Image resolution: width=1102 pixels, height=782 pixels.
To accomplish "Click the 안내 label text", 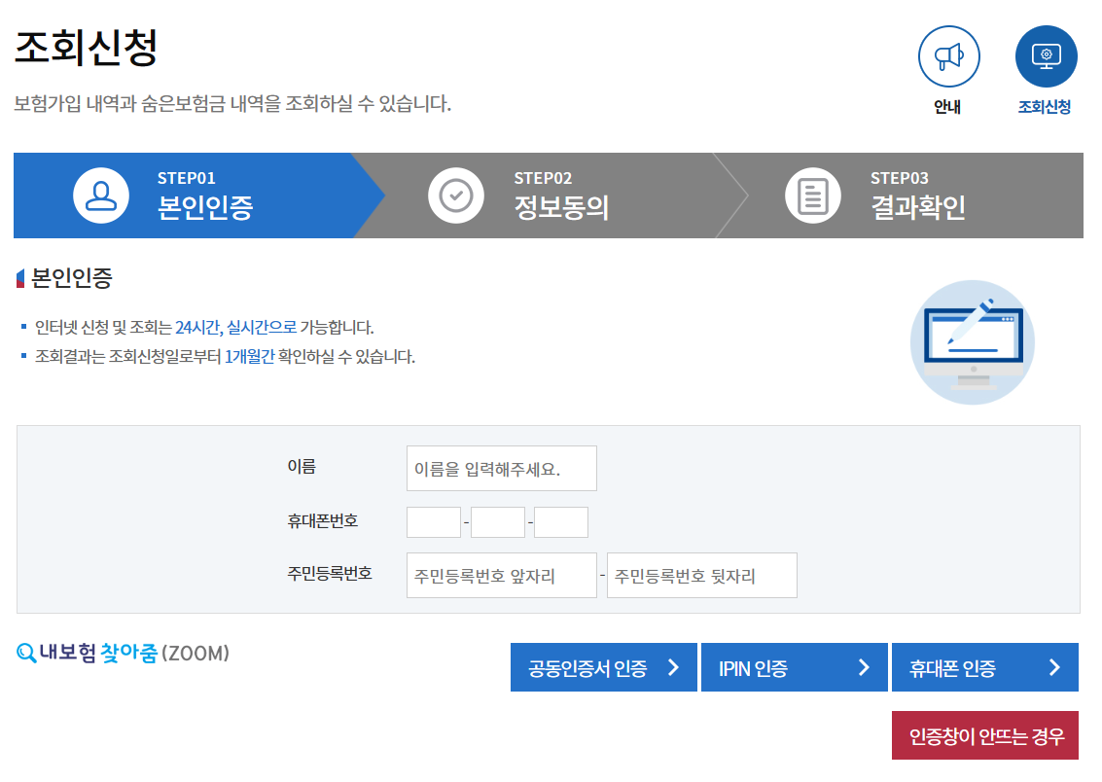I will point(947,107).
